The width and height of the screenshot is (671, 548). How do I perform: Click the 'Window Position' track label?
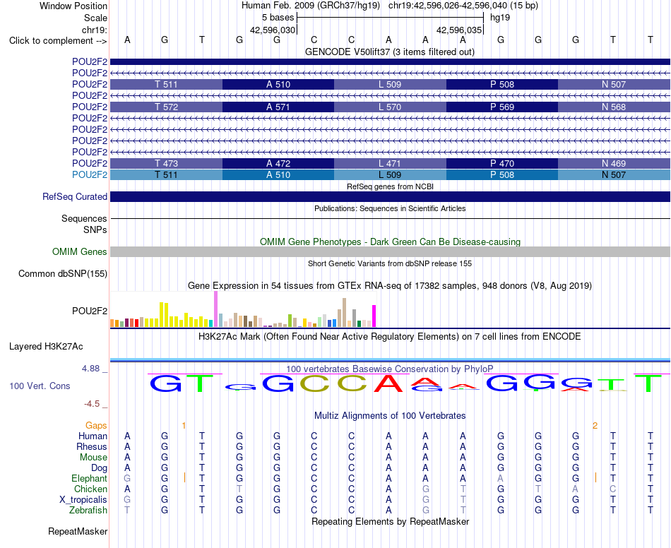73,6
